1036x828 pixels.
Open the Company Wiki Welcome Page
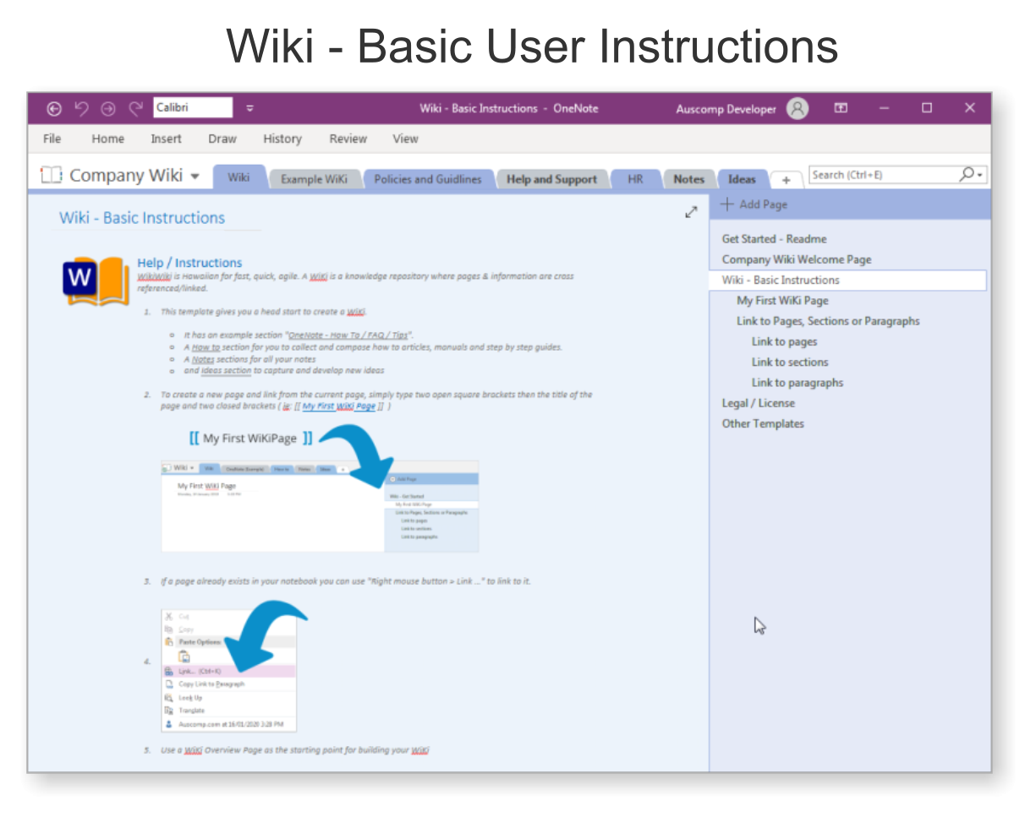pos(796,259)
